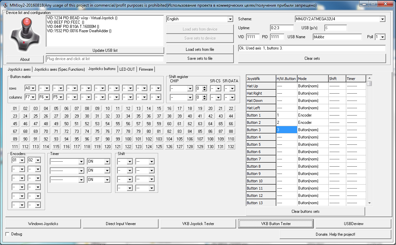Click matrix button 132

231,146
